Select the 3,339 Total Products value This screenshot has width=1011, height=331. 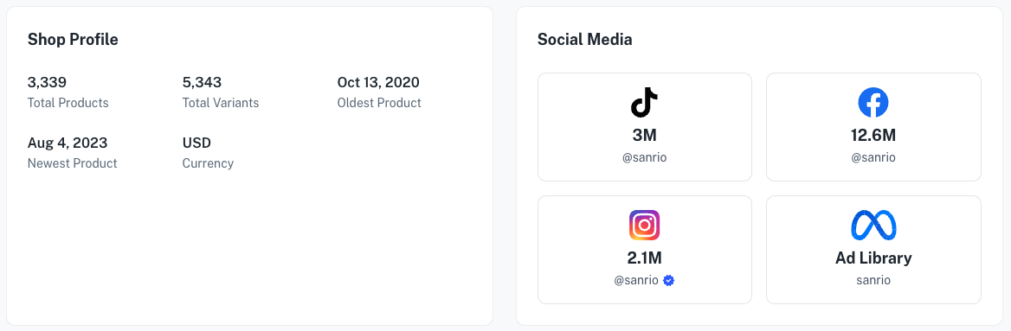pos(47,82)
